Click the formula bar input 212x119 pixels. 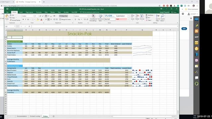click(x=104, y=26)
